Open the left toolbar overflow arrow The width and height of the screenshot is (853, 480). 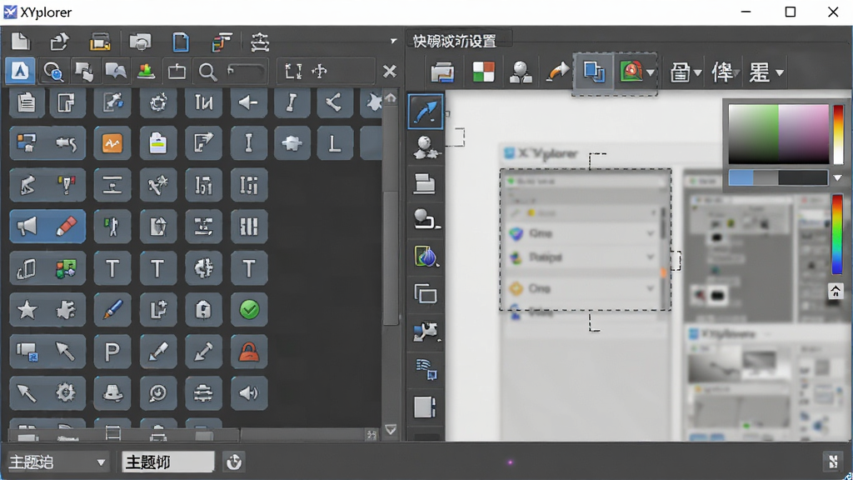point(393,41)
